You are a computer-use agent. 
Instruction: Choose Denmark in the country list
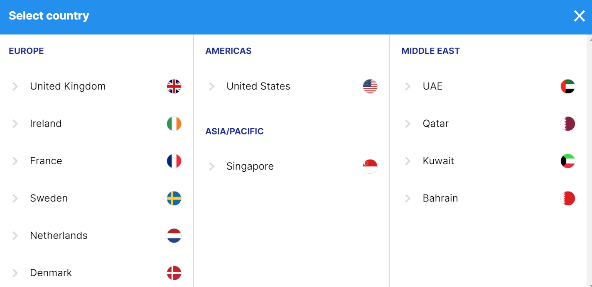[51, 273]
